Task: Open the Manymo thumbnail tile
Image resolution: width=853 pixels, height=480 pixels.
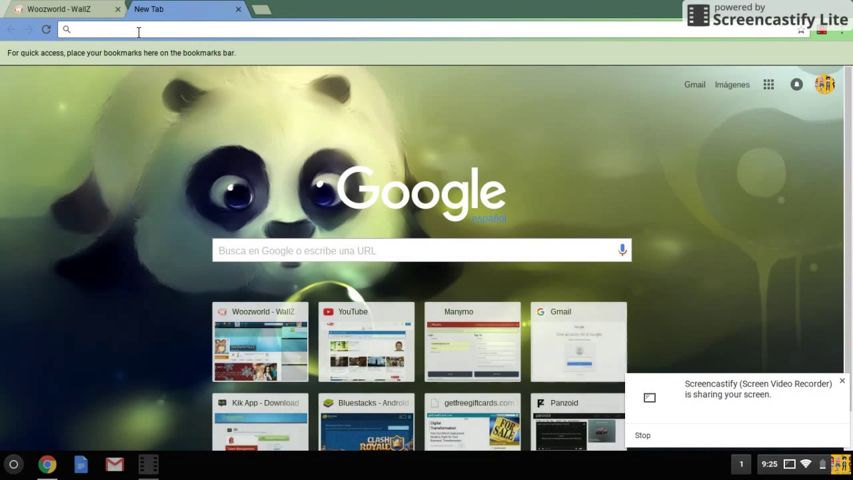Action: 472,342
